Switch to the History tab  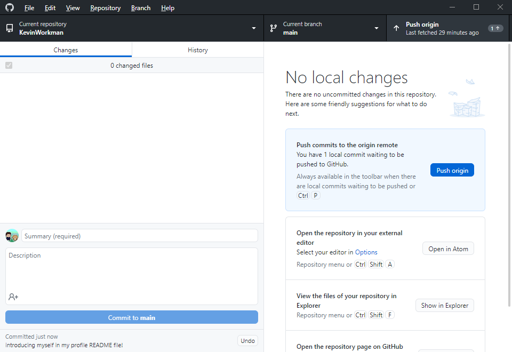(x=197, y=50)
